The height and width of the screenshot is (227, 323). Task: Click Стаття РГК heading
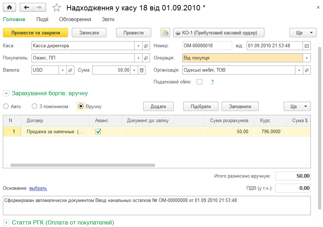coord(63,222)
